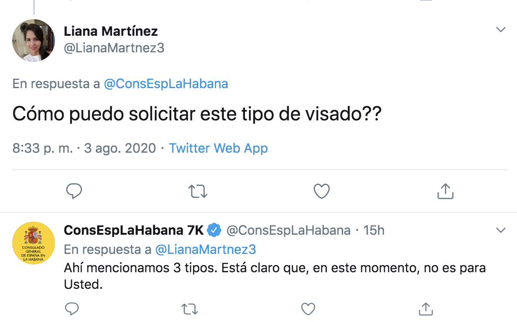Open more options for Liana Martínez's tweet
The image size is (517, 322).
pos(501,30)
